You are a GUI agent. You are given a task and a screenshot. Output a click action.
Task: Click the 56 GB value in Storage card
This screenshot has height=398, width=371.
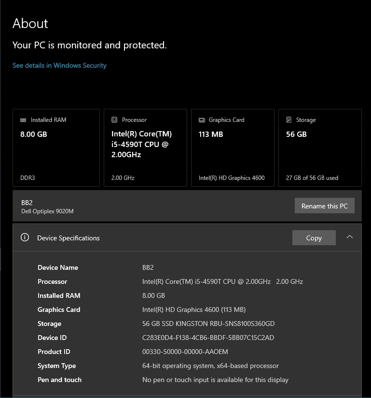click(x=296, y=134)
